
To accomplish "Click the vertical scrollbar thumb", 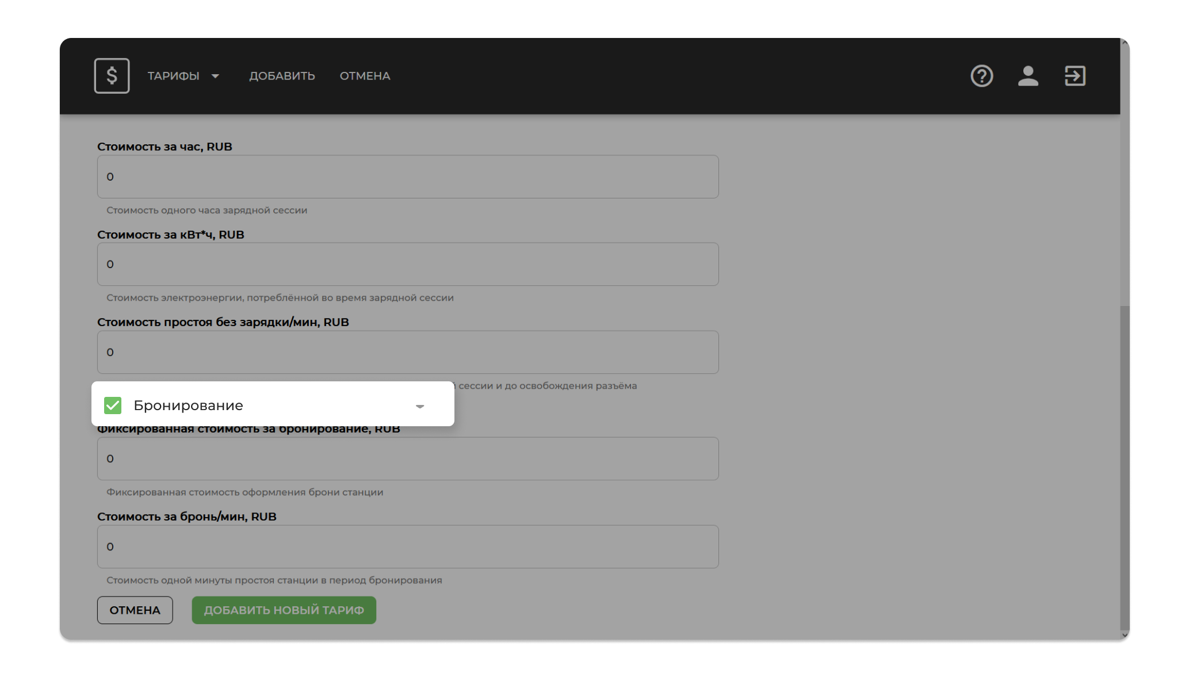I will pos(1125,467).
